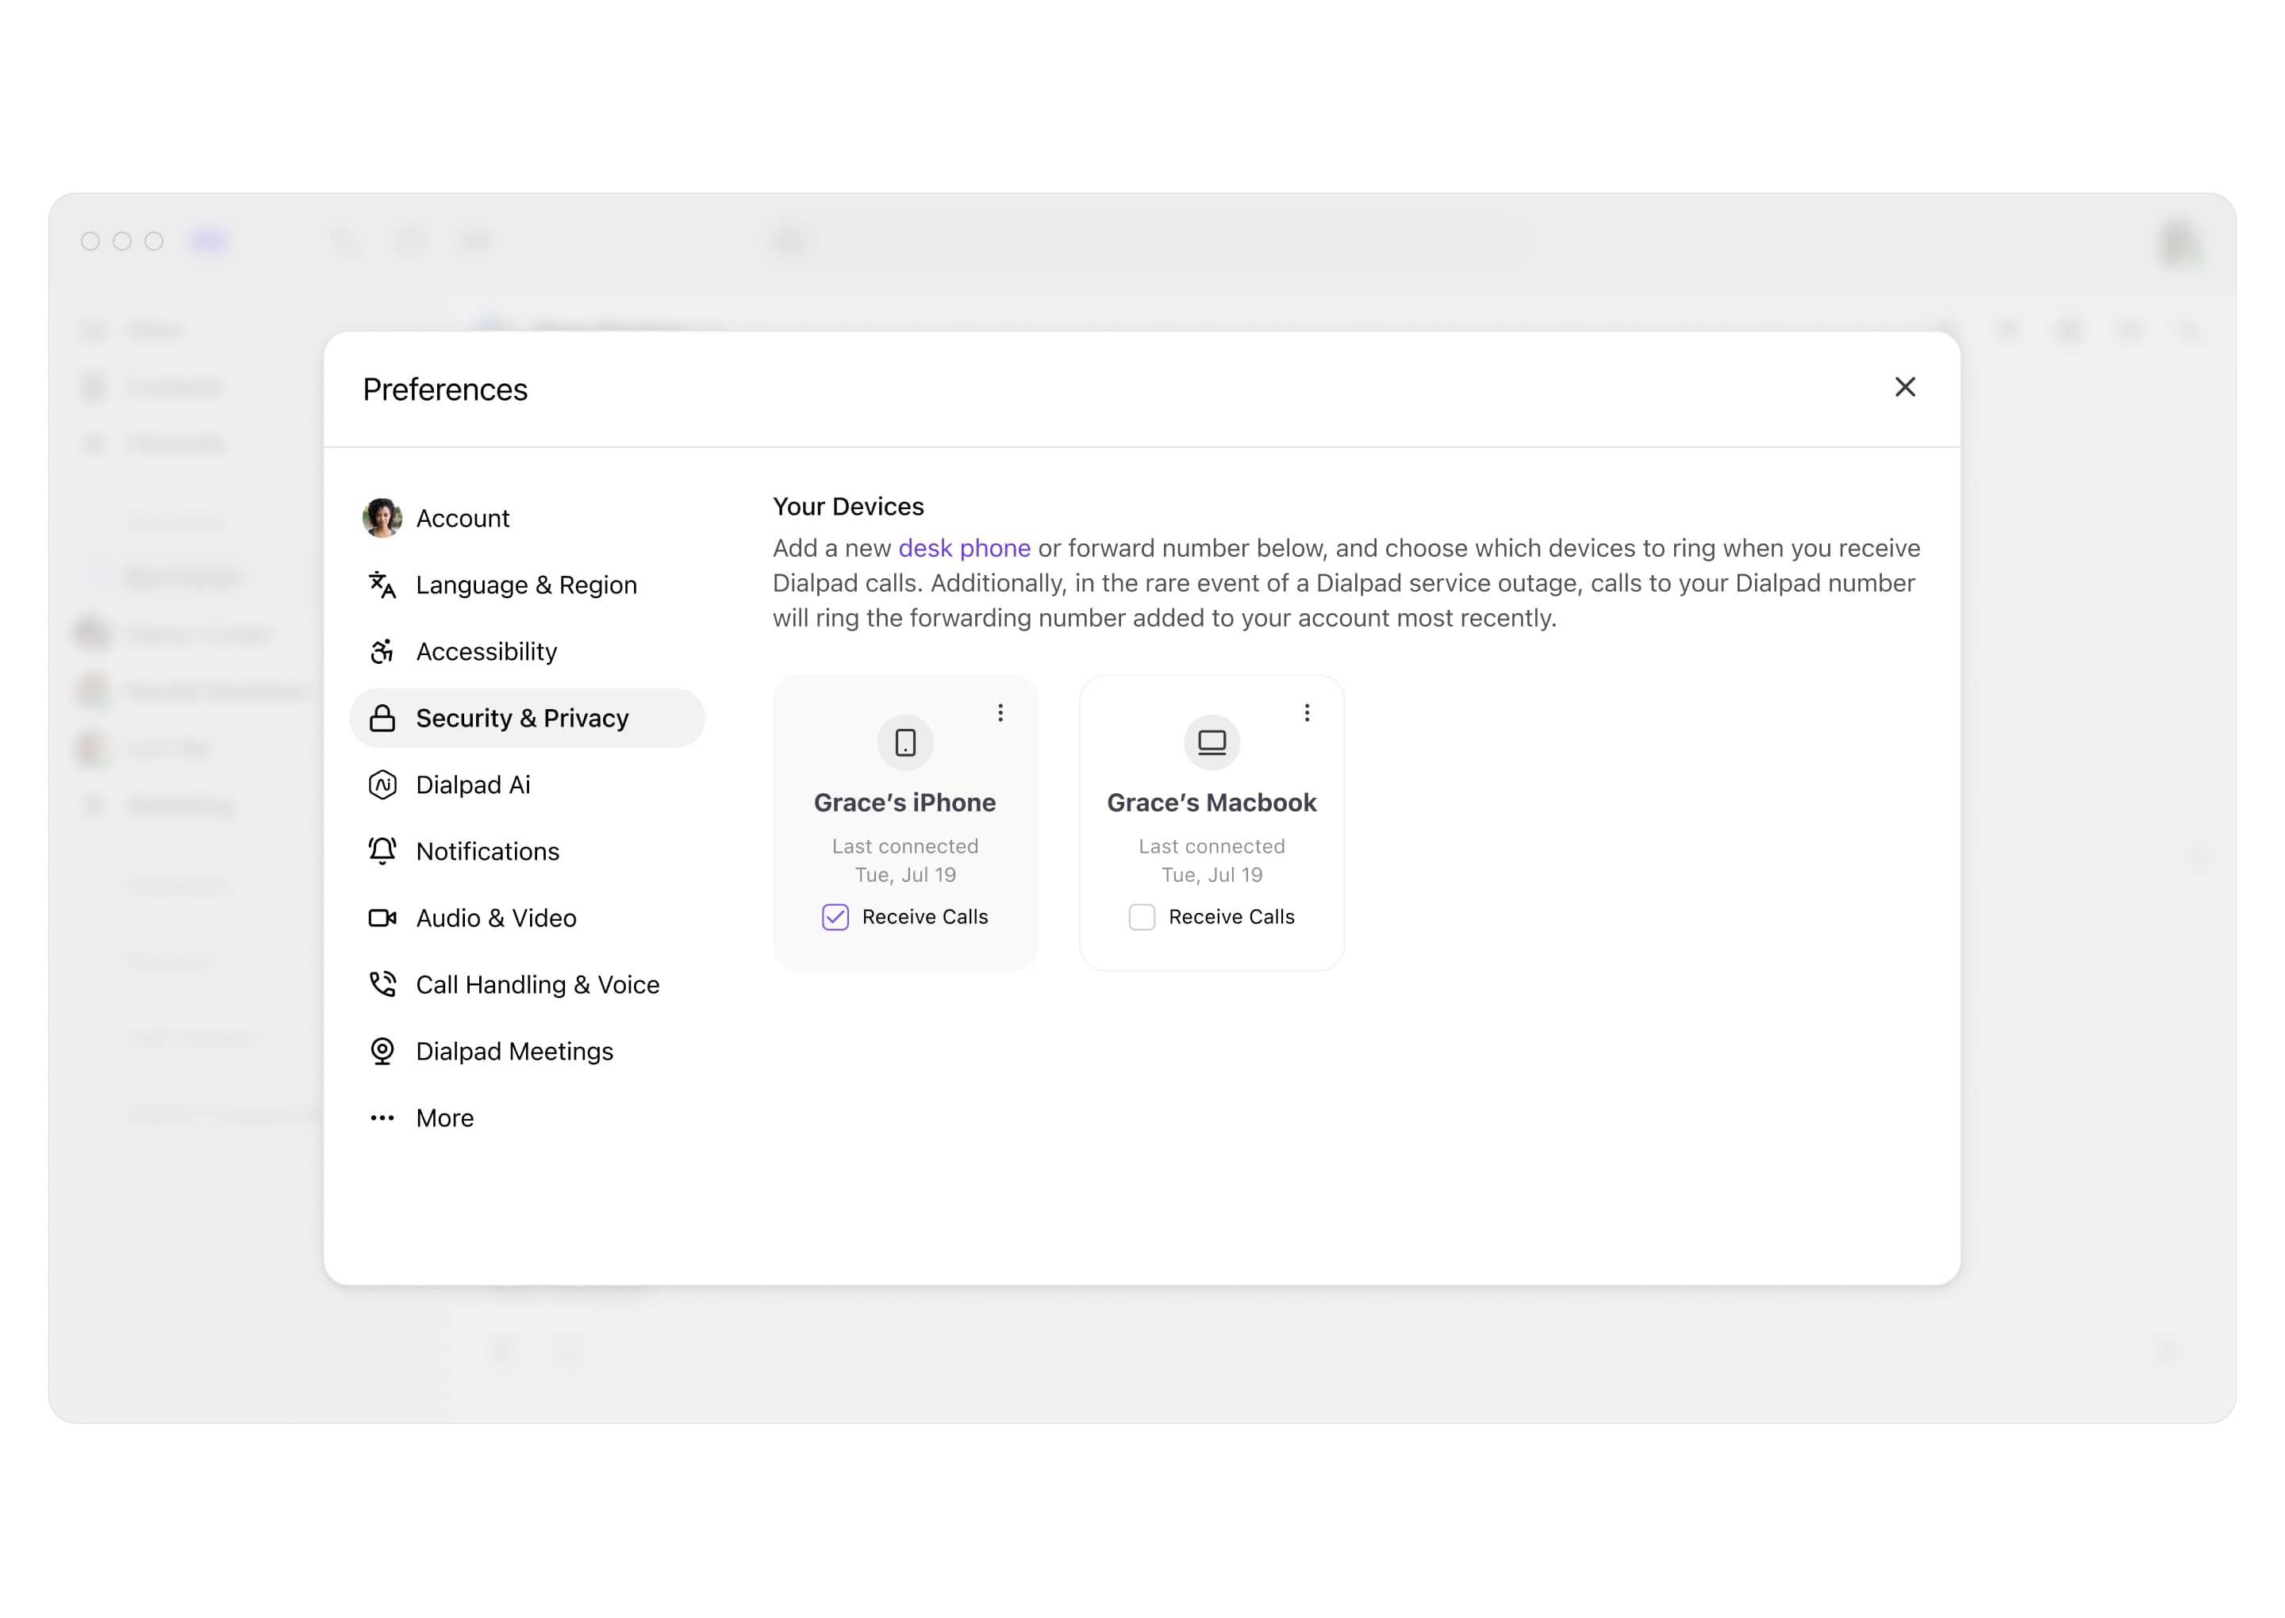Click the desk phone hyperlink
The image size is (2285, 1618).
pos(963,546)
